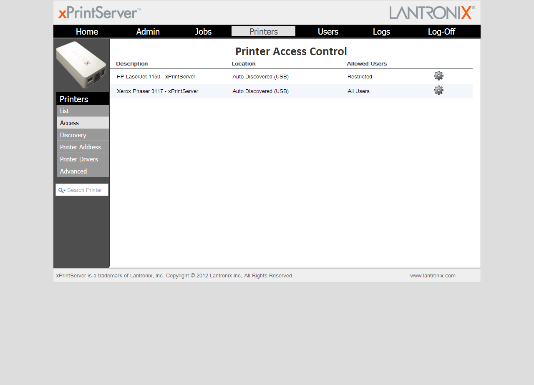Open the Admin tab
The image size is (534, 385).
[148, 32]
